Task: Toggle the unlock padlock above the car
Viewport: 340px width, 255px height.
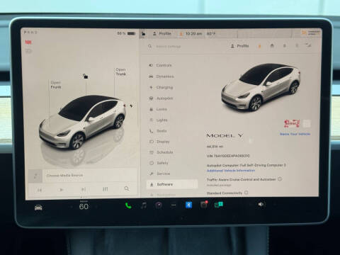Action: pos(85,76)
